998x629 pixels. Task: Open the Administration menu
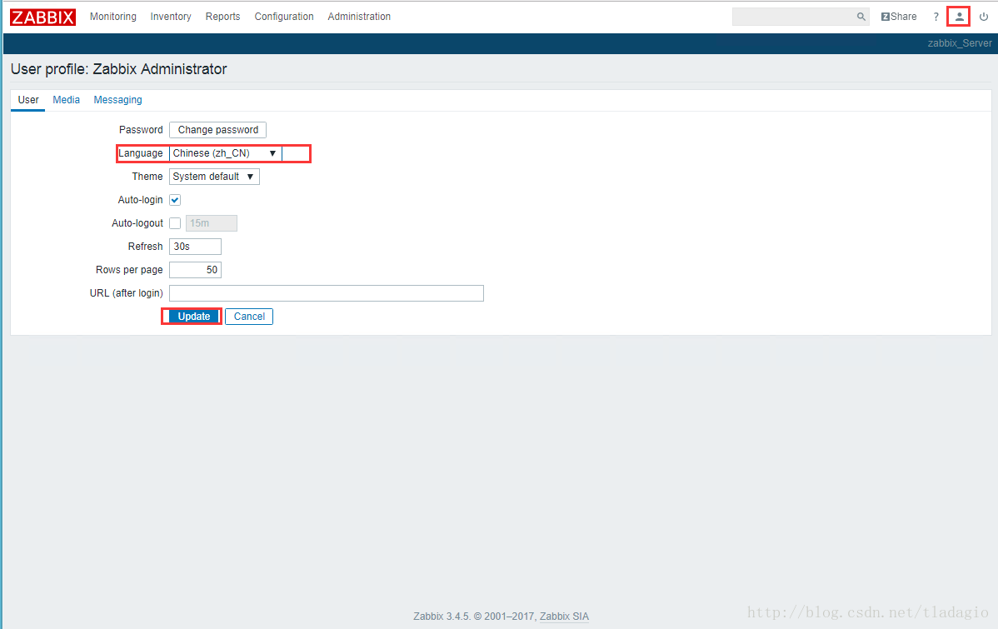coord(359,17)
